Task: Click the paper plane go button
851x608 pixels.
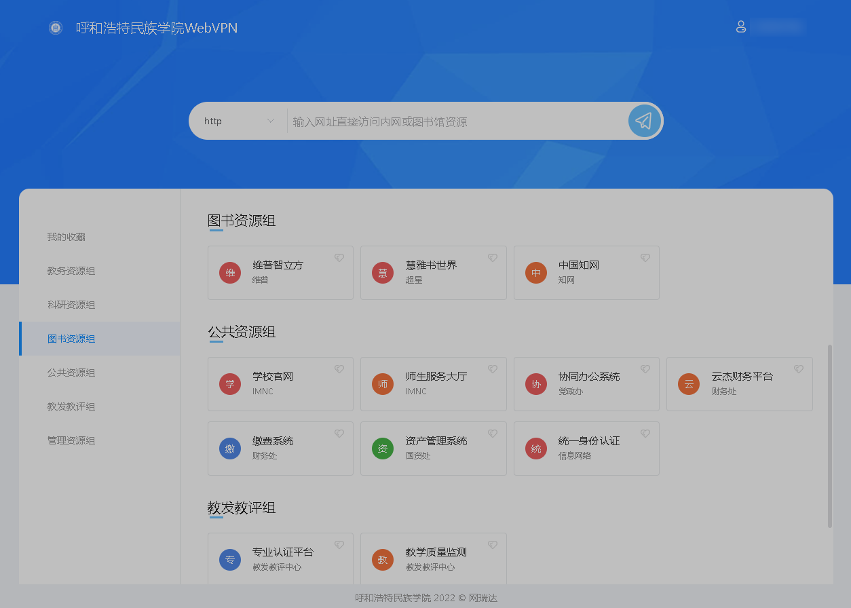Action: point(643,121)
